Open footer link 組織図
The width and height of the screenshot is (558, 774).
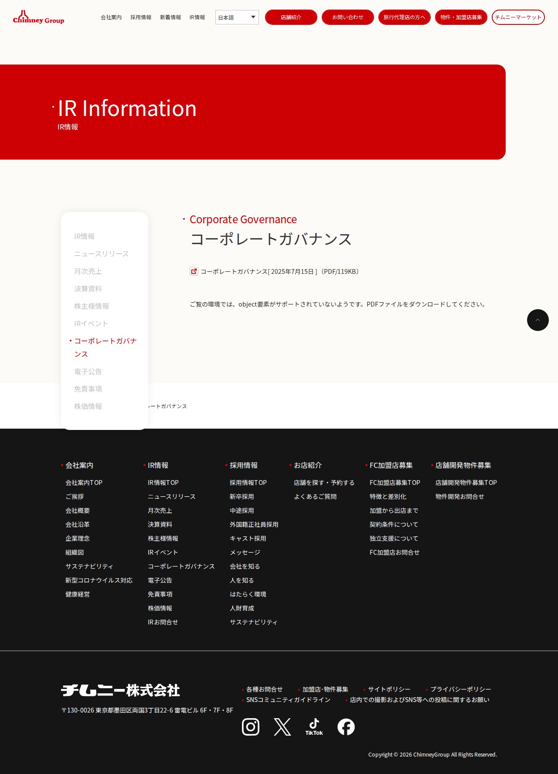(75, 552)
